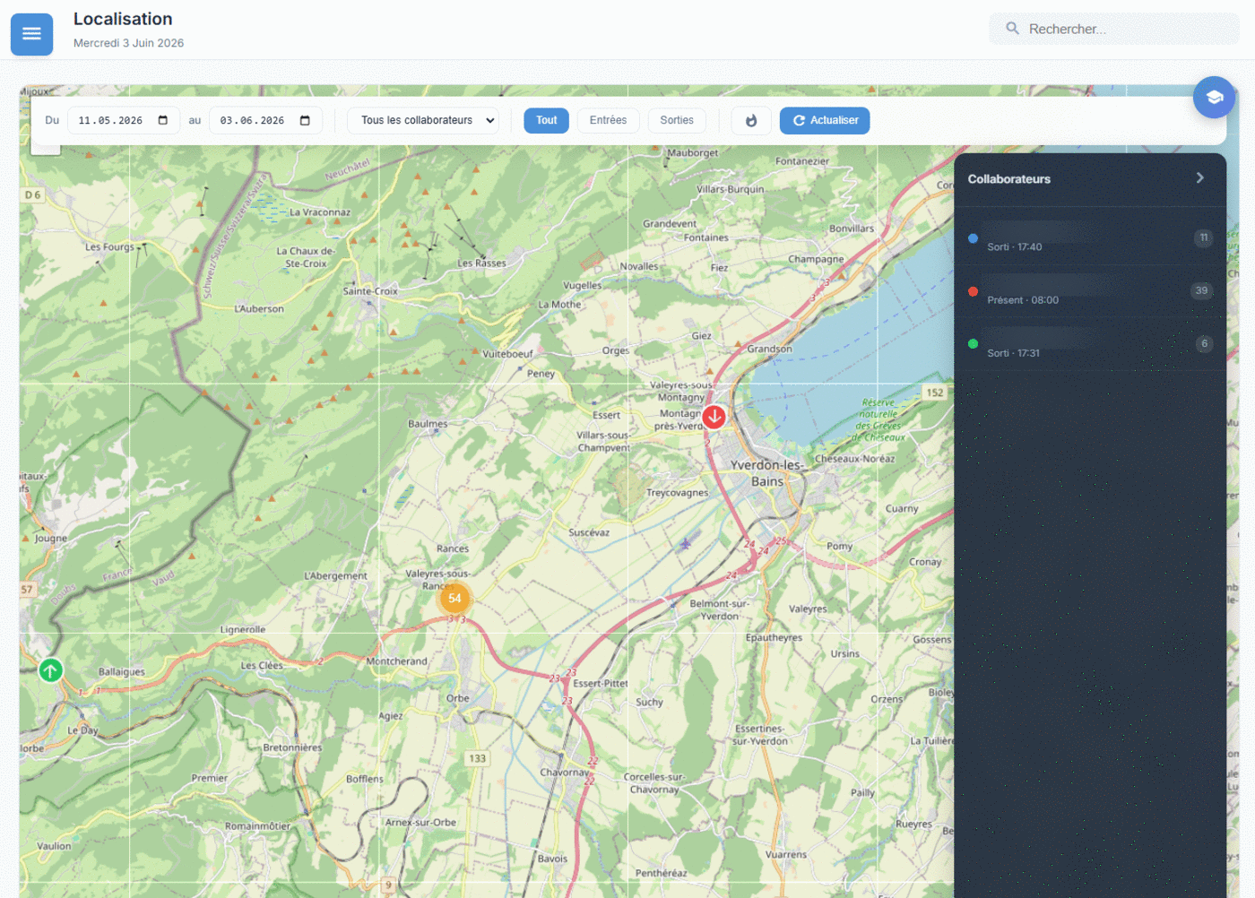
Task: Edit the start date field 11.05.2026
Action: pos(124,120)
